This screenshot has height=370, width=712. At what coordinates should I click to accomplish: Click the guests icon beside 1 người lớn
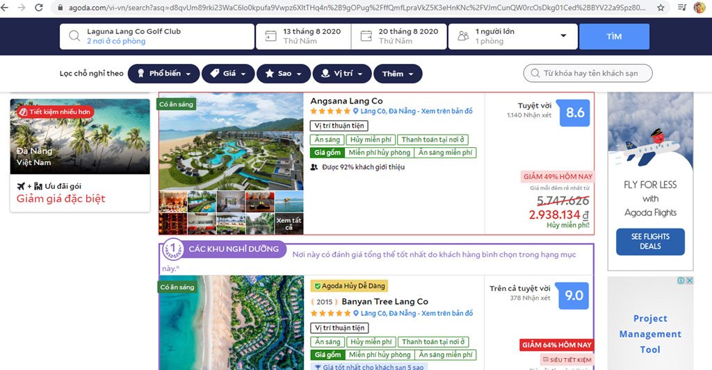tap(462, 36)
